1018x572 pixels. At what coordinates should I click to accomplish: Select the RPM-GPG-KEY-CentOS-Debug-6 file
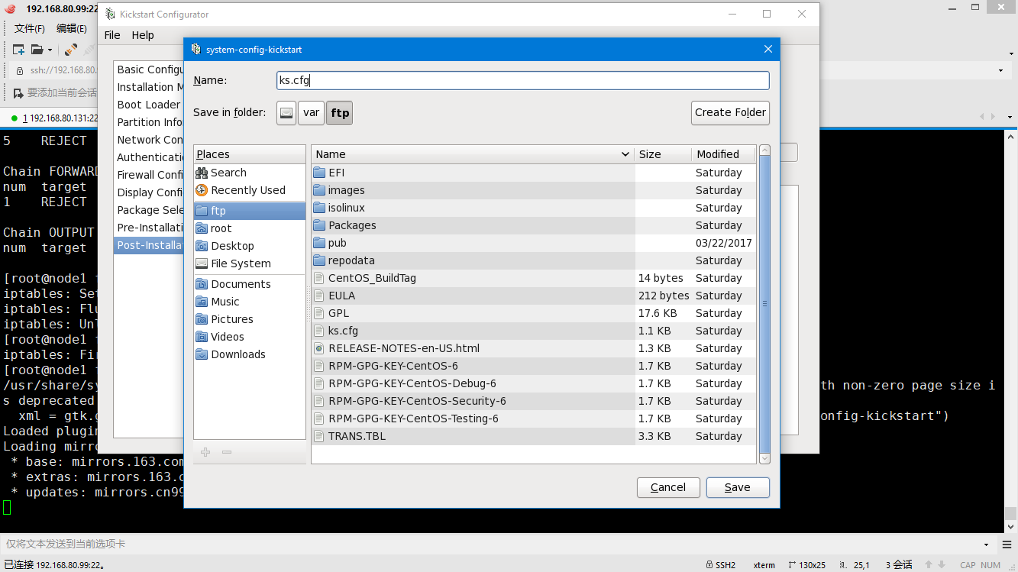534,383
